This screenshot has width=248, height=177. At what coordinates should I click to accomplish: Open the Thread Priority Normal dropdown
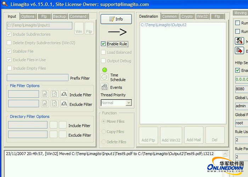pyautogui.click(x=116, y=103)
